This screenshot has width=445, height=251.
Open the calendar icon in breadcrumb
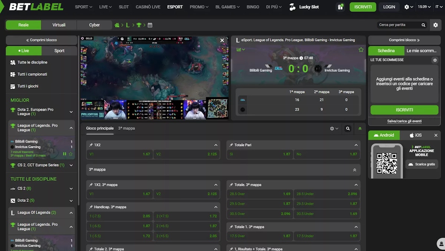click(x=150, y=25)
